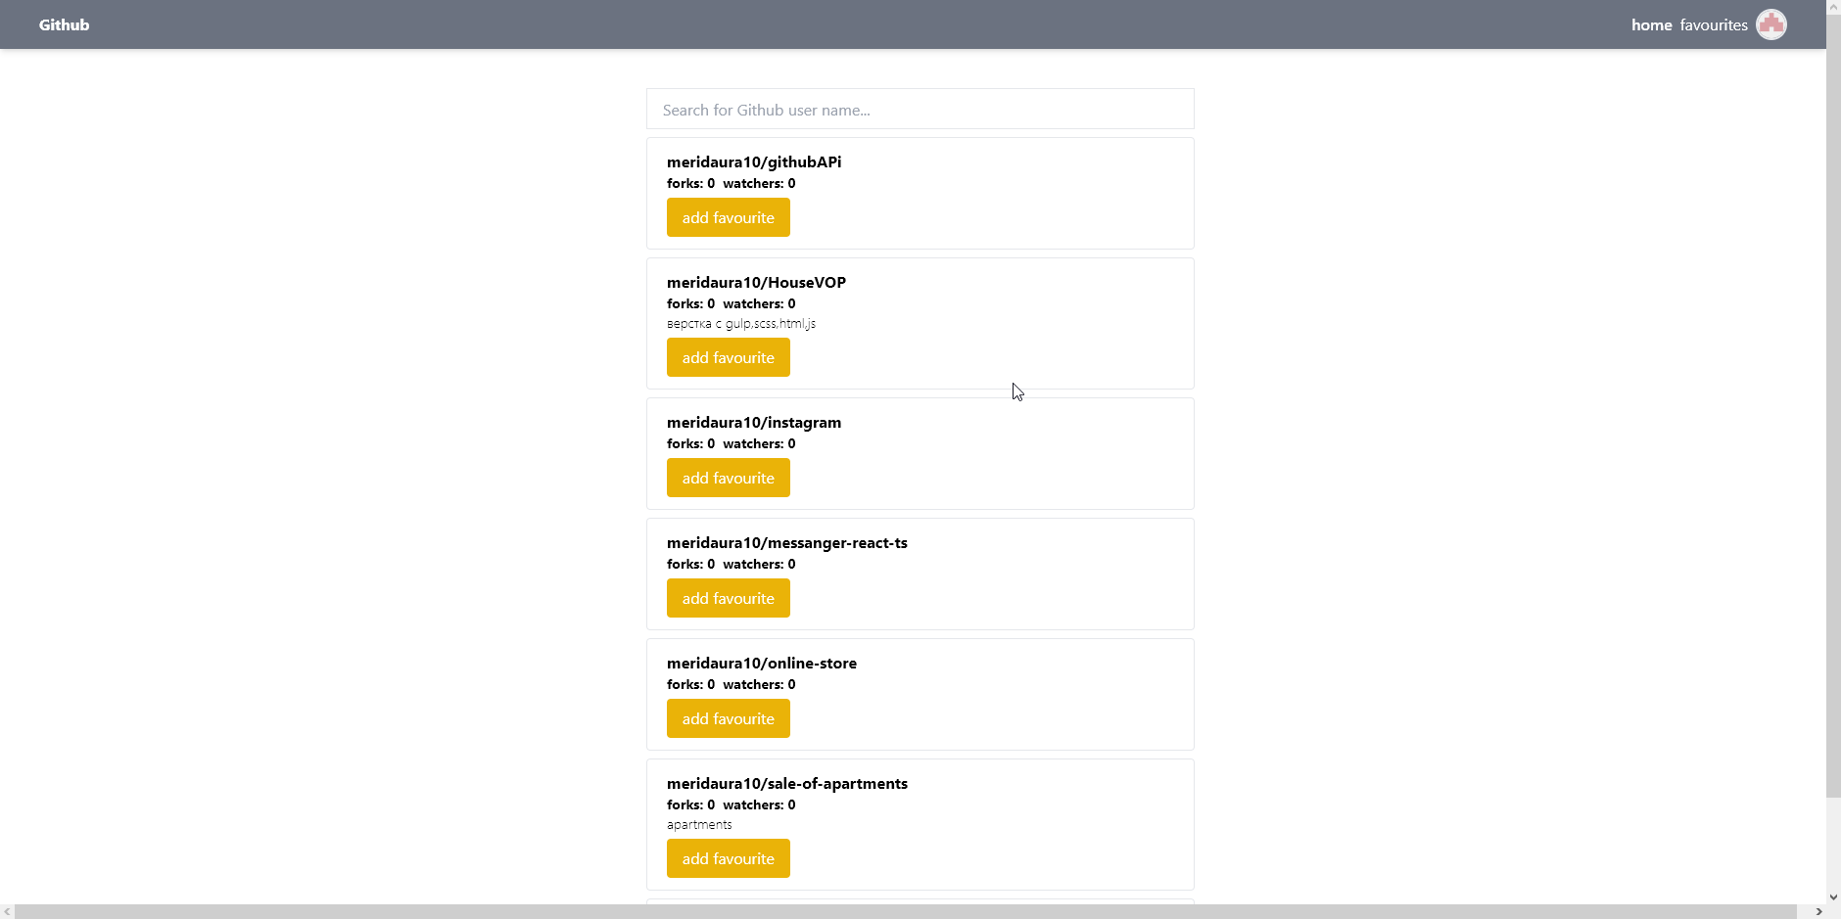Open the favourites navigation link

1714,24
